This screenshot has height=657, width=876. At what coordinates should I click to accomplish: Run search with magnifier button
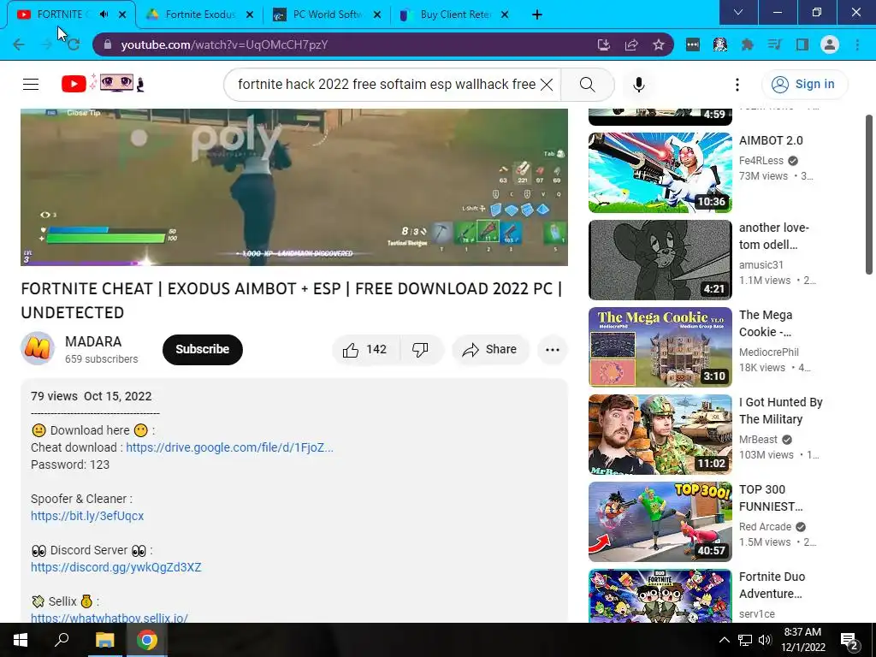tap(587, 85)
